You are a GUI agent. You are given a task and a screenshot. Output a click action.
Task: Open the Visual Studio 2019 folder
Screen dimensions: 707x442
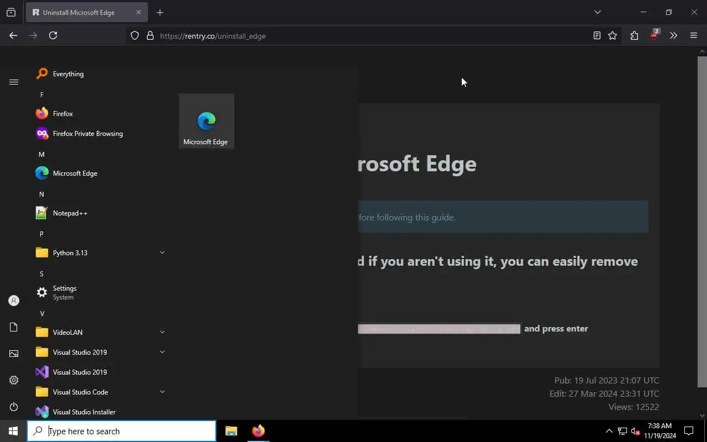tap(99, 352)
